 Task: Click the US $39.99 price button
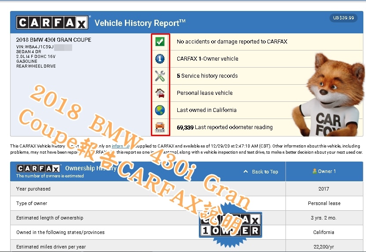pos(344,18)
